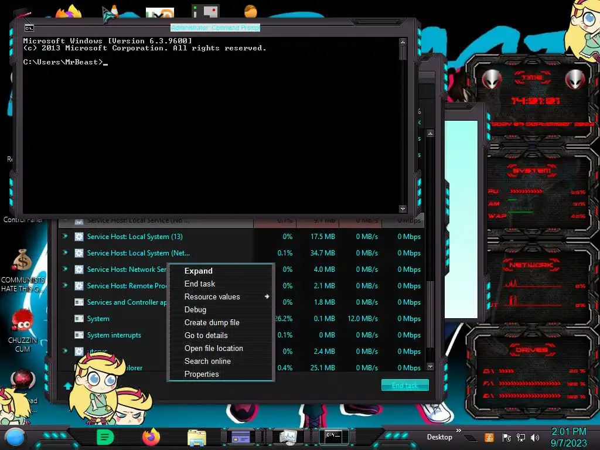
Task: Click window icon beside Services and Controller app
Action: coord(79,302)
